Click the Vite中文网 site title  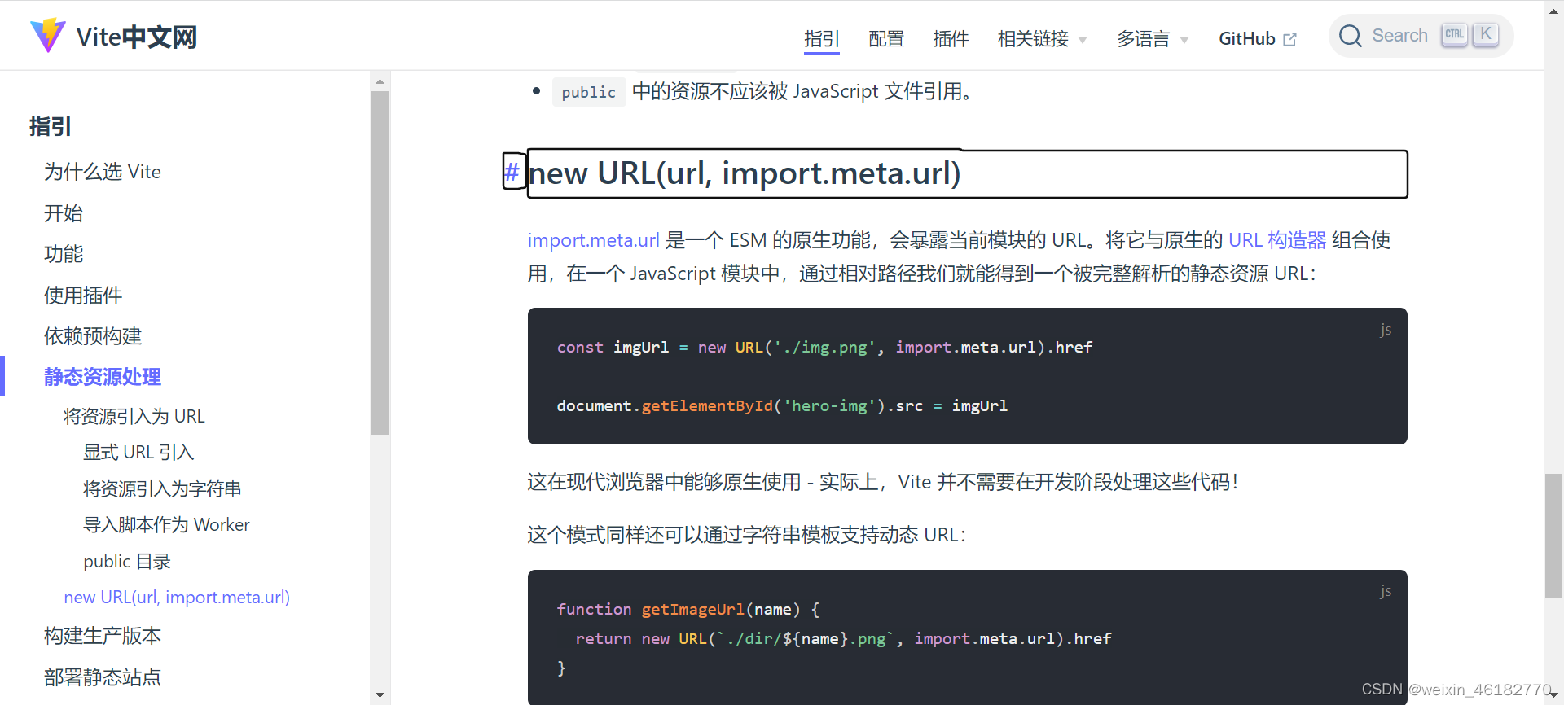click(x=136, y=37)
